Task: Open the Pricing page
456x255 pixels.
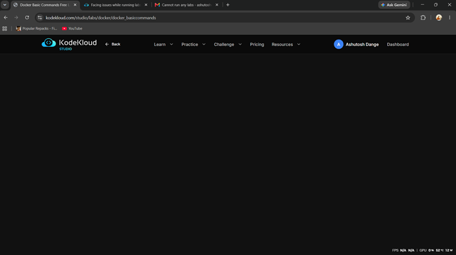Action: click(x=257, y=44)
